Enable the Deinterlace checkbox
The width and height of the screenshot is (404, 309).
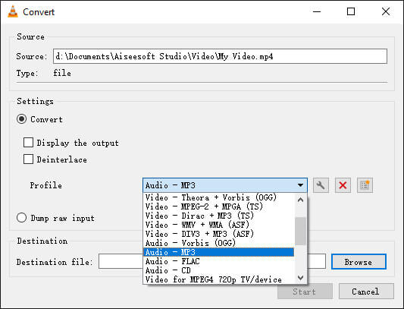coord(28,159)
